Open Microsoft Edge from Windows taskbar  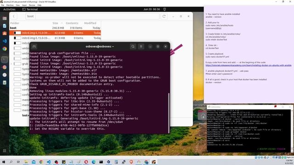coord(94,162)
